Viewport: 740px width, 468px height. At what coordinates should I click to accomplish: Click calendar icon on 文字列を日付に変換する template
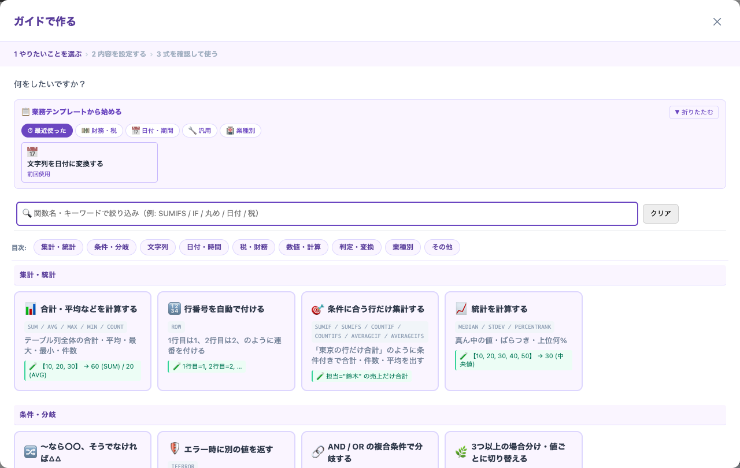(32, 152)
